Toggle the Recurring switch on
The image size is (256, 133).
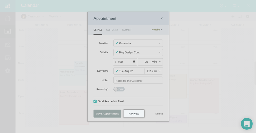119,89
